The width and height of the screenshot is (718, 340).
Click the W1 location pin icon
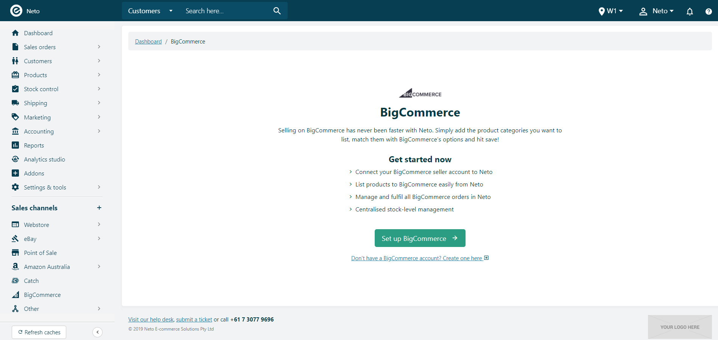601,11
